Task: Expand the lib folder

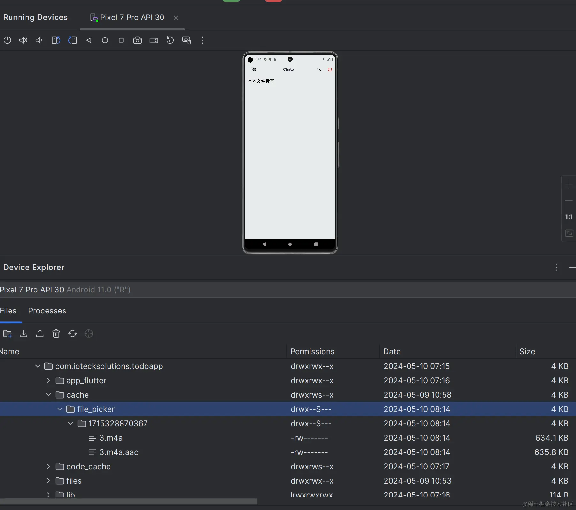Action: tap(49, 495)
